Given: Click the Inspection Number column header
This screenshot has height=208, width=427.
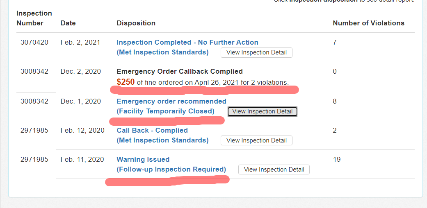Looking at the screenshot, I should (x=34, y=18).
